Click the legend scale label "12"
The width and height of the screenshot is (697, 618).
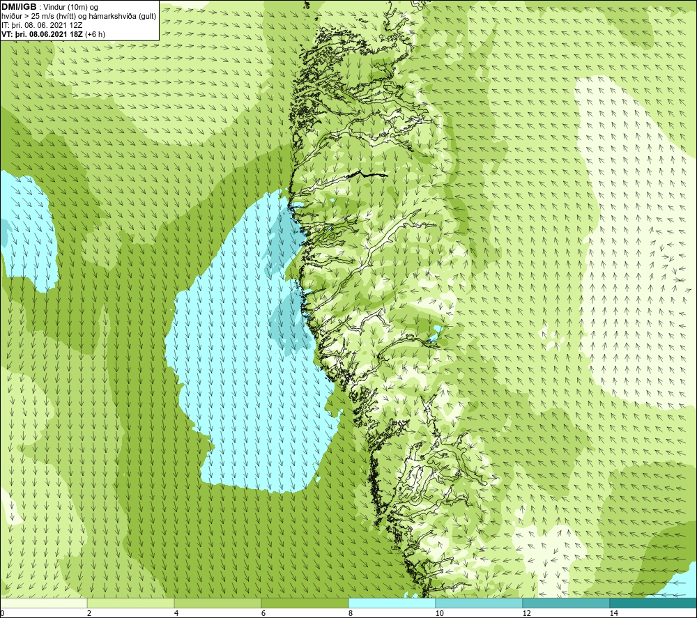[x=526, y=614]
